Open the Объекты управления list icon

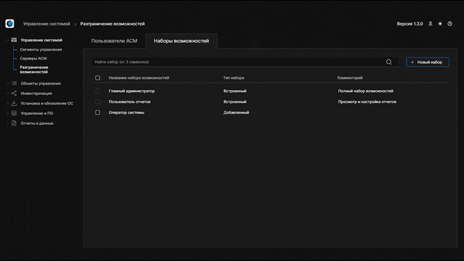click(14, 83)
